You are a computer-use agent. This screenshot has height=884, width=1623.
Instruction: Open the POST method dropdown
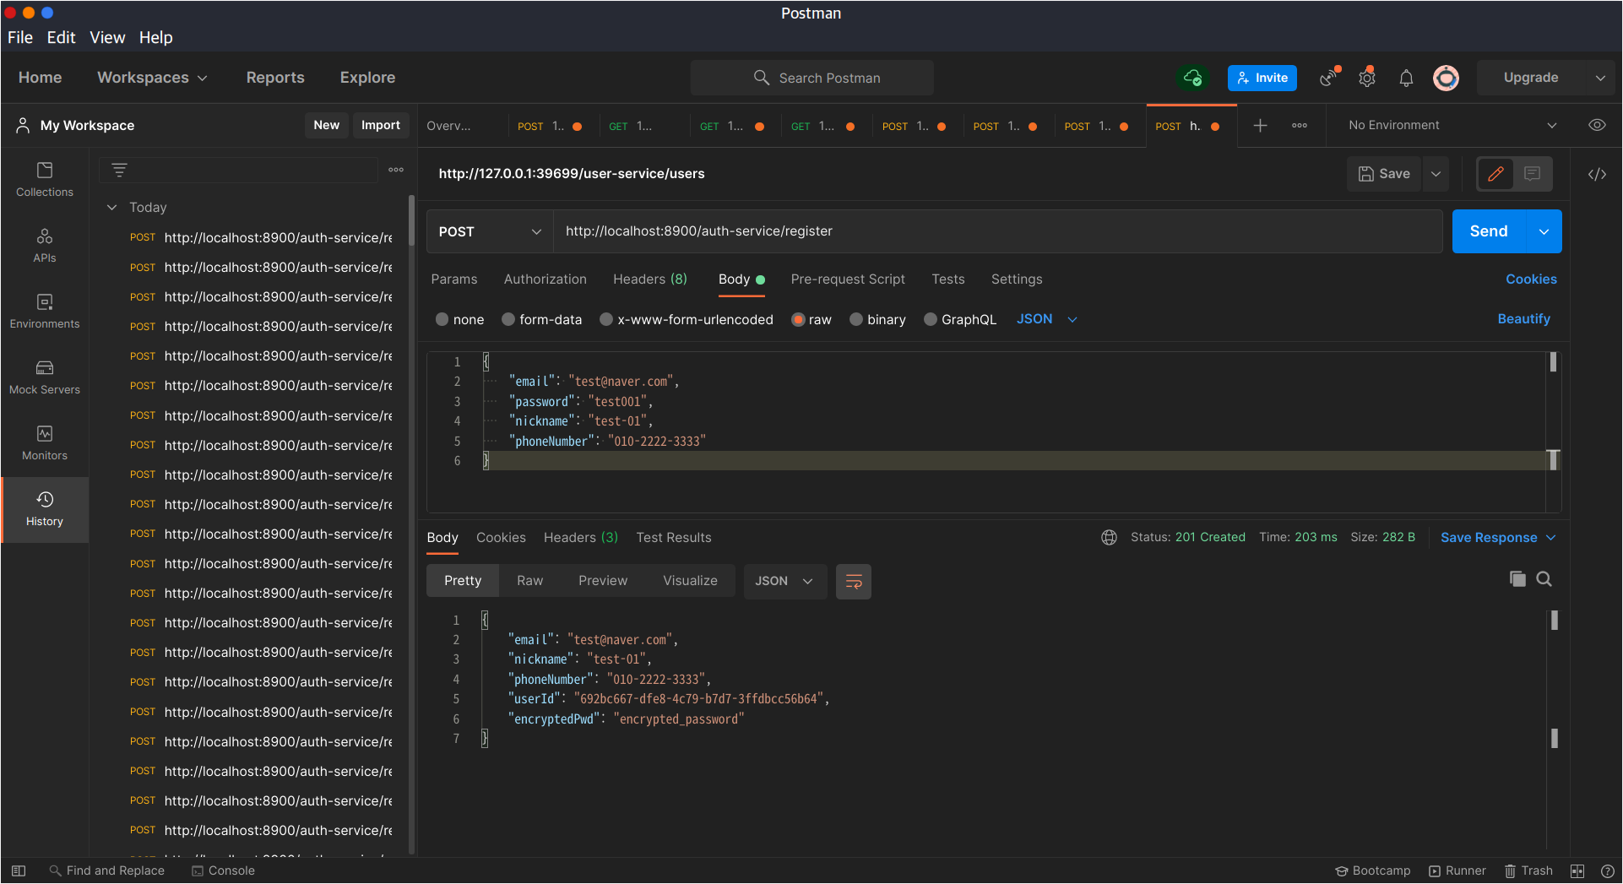pos(490,232)
